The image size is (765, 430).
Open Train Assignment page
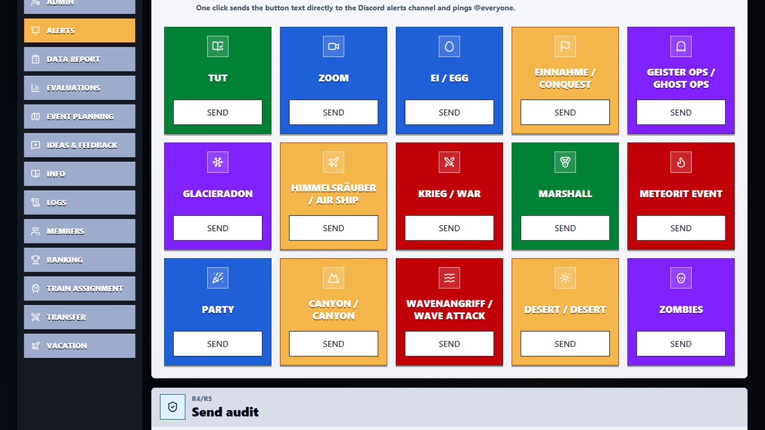(79, 289)
